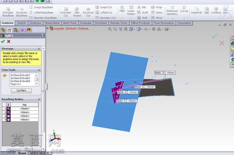Screen dimensions: 234x155
Task: Select the Draft tool
Action: coord(142,12)
